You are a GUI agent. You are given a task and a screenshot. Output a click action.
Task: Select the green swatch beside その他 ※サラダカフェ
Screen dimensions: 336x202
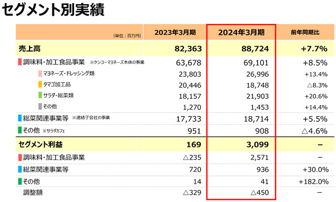coord(20,130)
